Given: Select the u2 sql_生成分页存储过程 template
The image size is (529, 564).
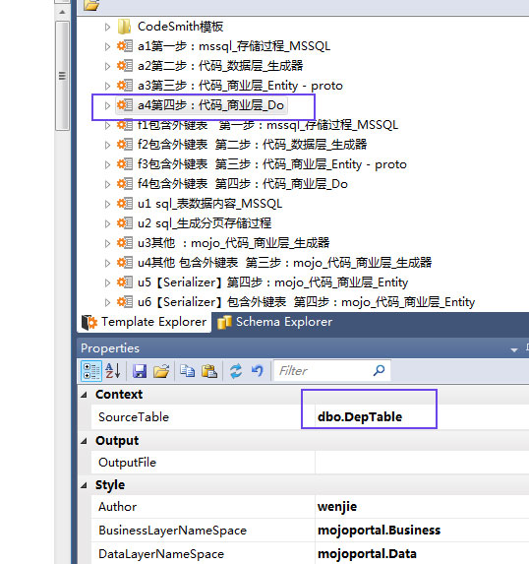Looking at the screenshot, I should coord(205,223).
